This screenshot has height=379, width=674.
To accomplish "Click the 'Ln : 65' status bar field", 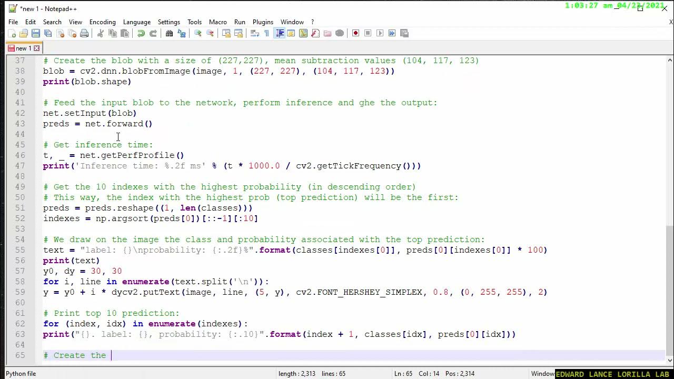I will 403,374.
